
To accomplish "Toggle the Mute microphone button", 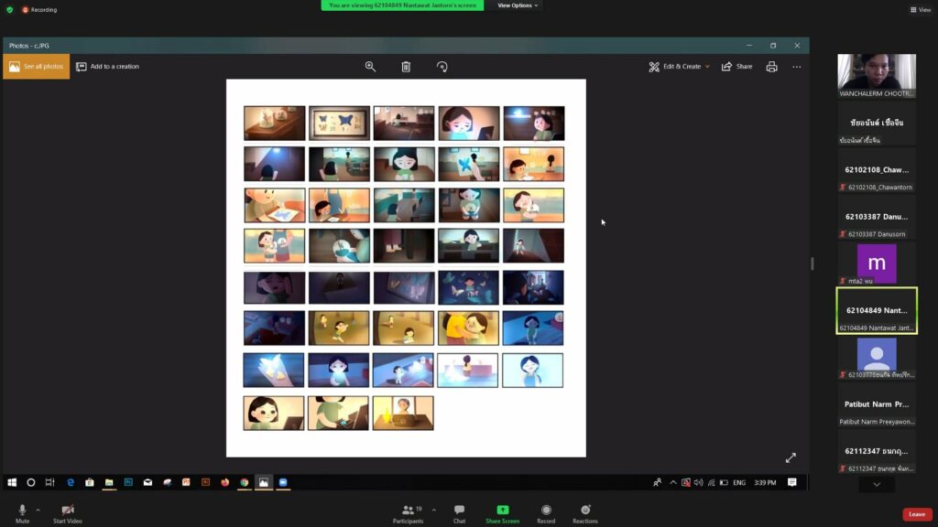I will tap(22, 513).
